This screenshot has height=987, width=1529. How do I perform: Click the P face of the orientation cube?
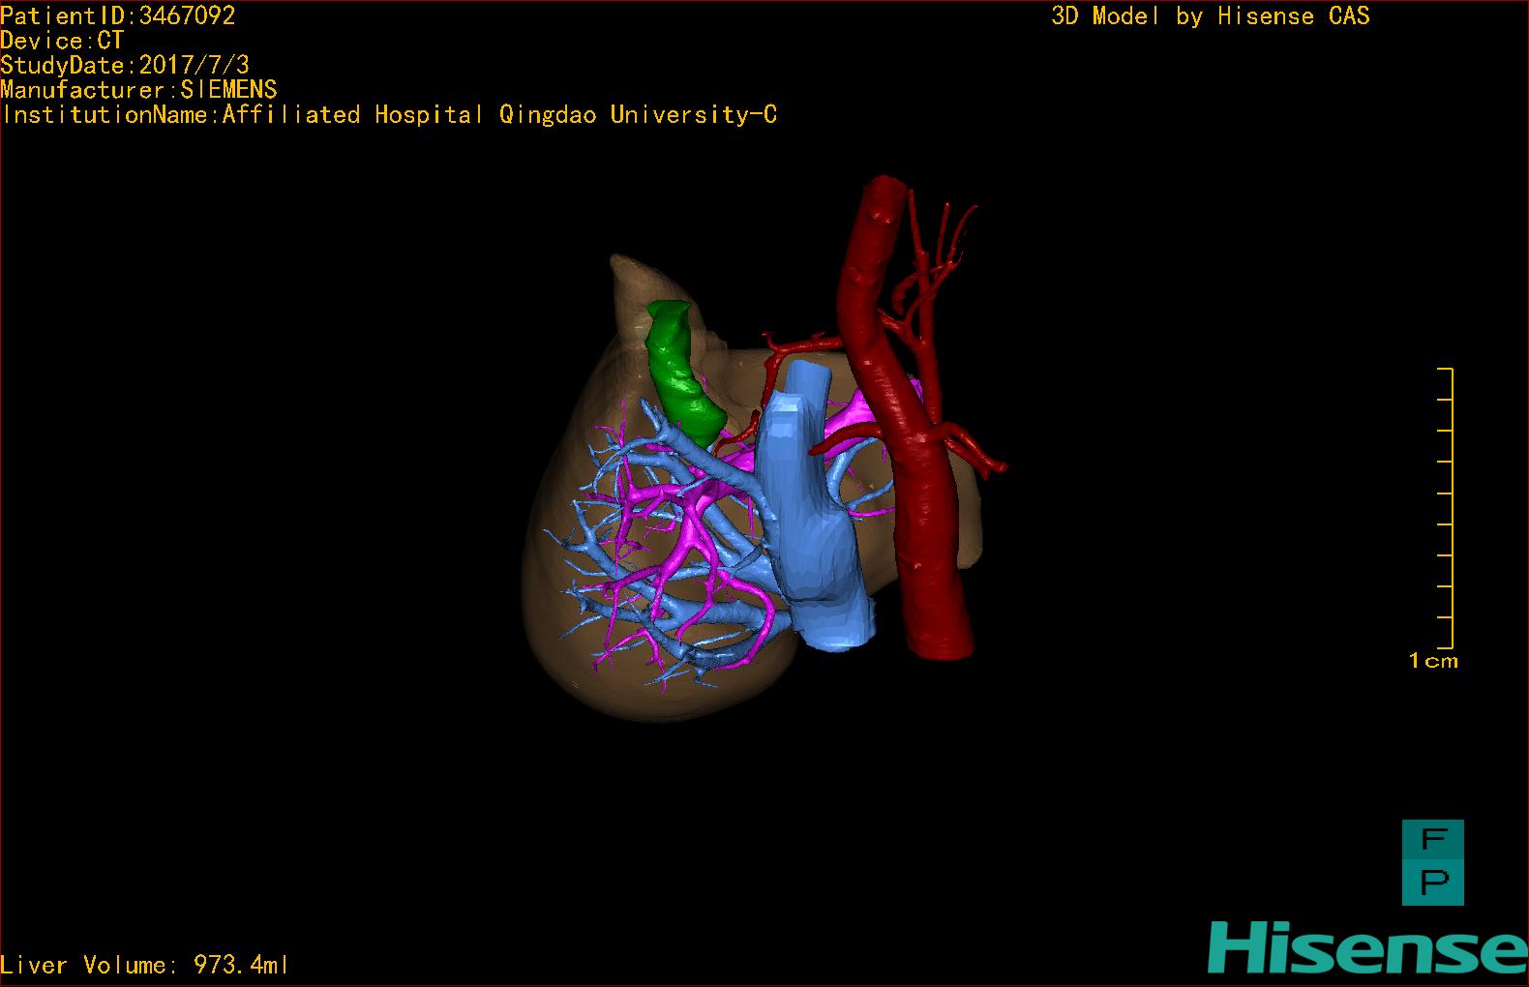[x=1433, y=883]
